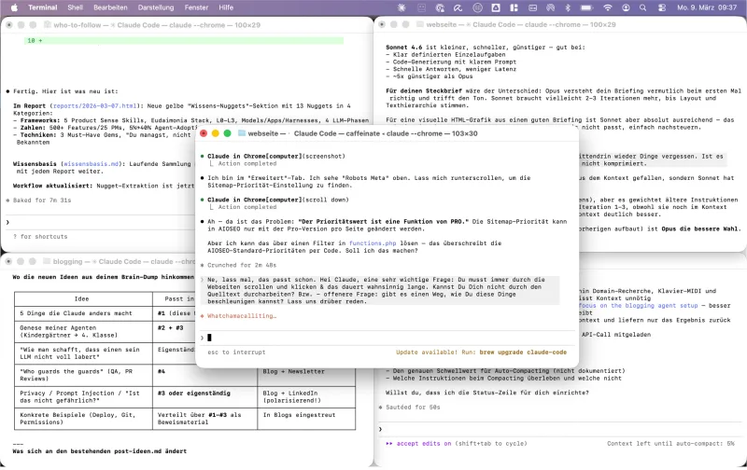Open the Shell menu
This screenshot has height=470, width=747.
pyautogui.click(x=76, y=7)
